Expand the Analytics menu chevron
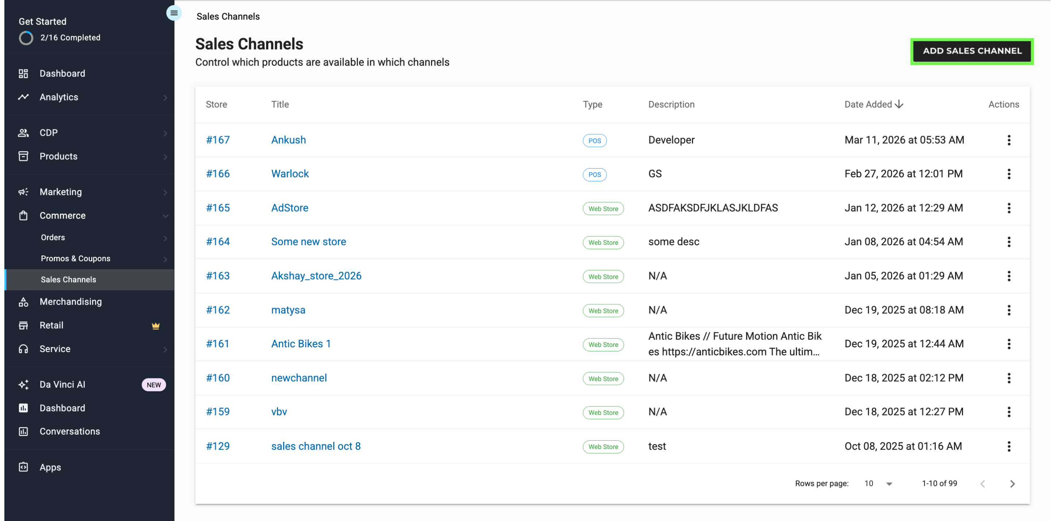This screenshot has width=1051, height=521. [x=165, y=97]
